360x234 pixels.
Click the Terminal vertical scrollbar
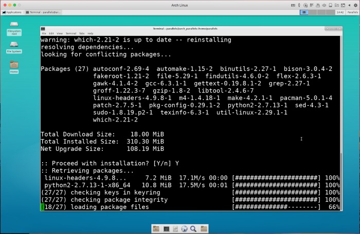click(341, 123)
